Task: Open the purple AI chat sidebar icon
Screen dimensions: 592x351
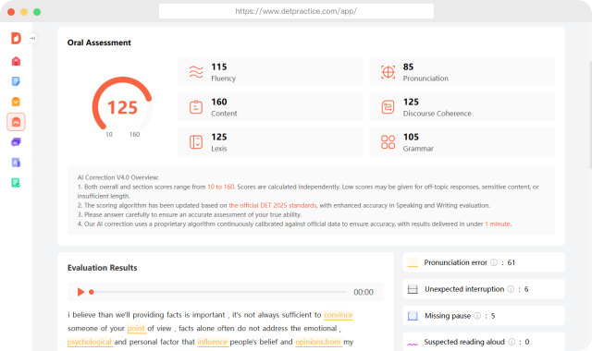Action: pos(16,142)
